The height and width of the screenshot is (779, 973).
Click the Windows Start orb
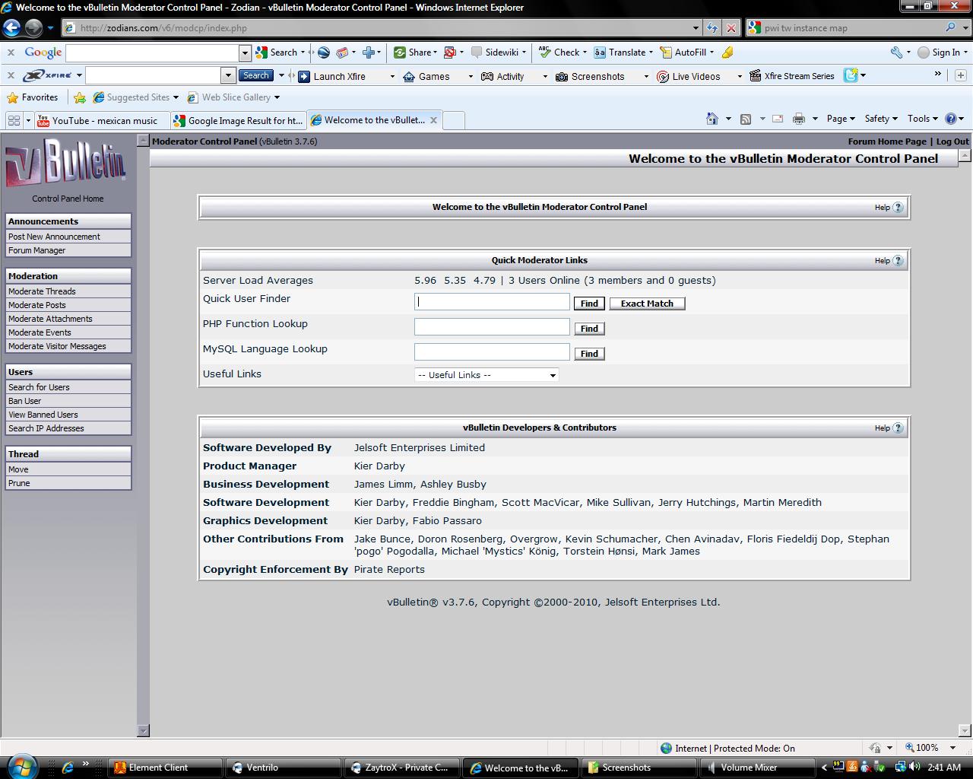(x=21, y=766)
